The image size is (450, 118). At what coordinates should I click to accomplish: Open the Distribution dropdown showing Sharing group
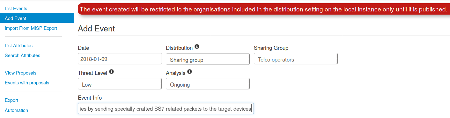208,59
